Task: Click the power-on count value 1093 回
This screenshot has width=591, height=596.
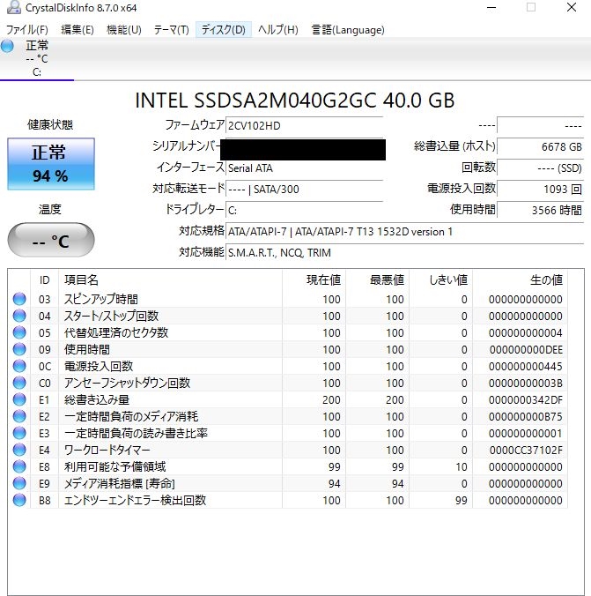Action: coord(541,189)
